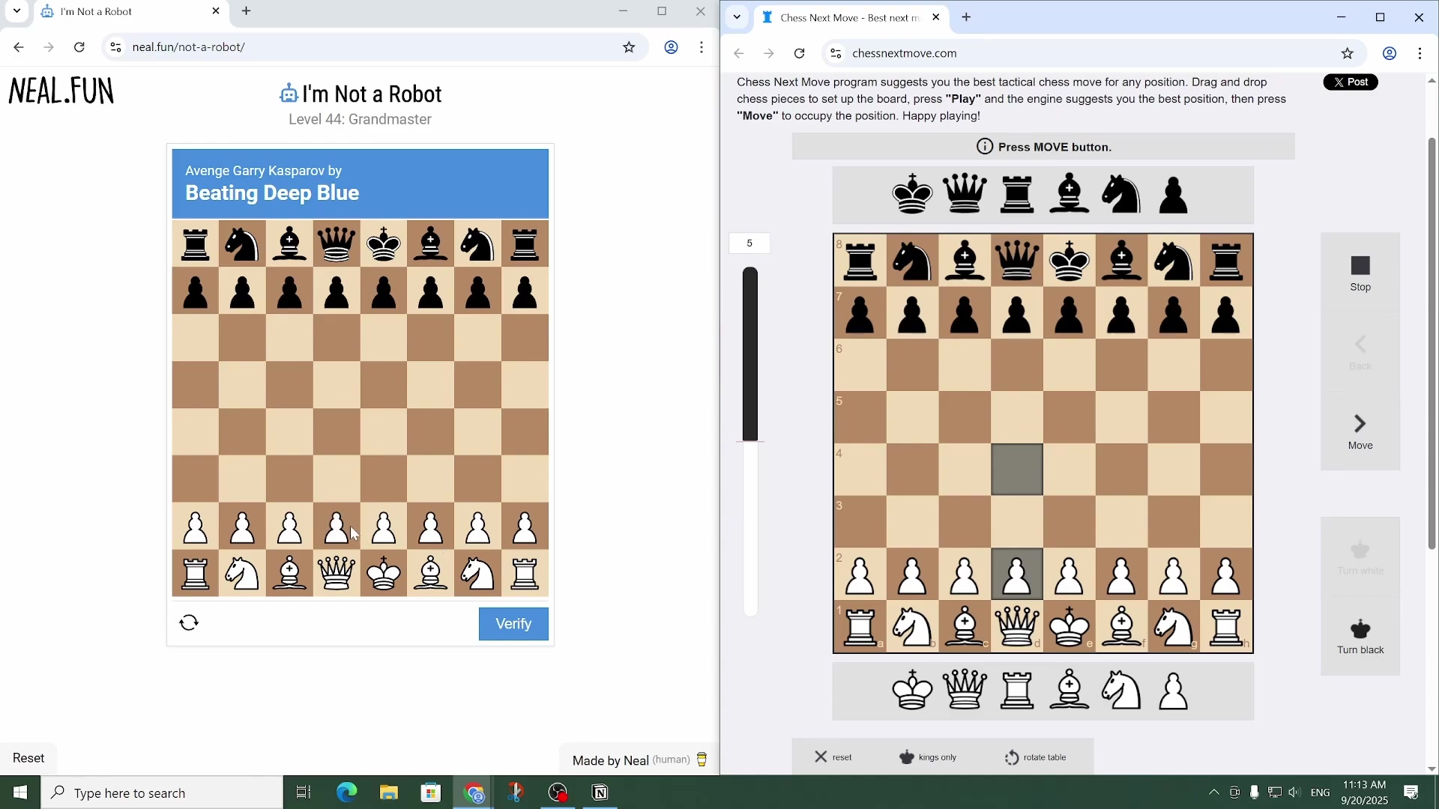Image resolution: width=1439 pixels, height=809 pixels.
Task: Click the NEAL.FUN logo
Action: coord(61,91)
